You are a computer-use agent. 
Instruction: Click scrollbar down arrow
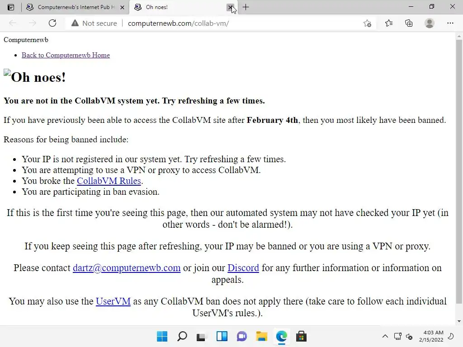point(458,321)
